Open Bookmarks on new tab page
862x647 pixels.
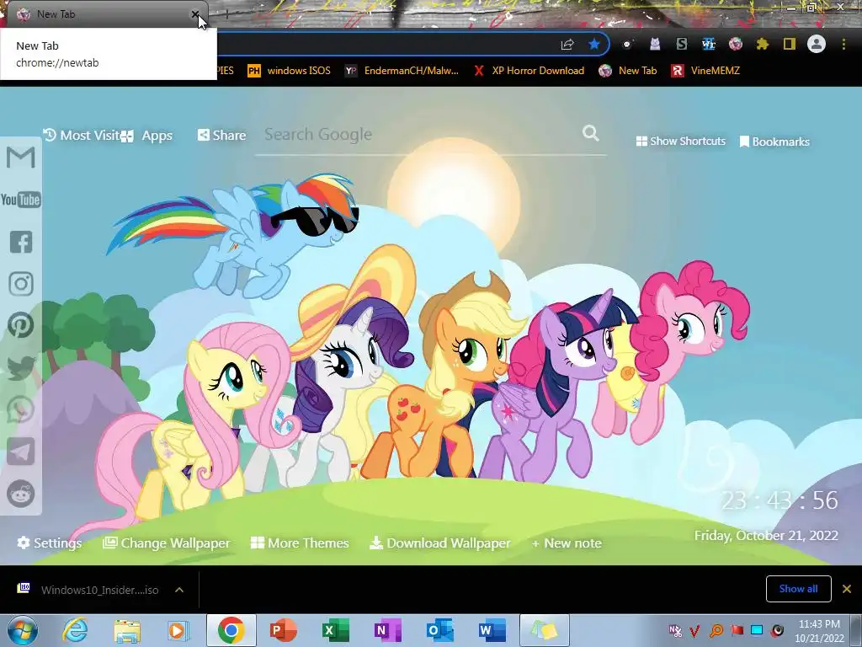pyautogui.click(x=774, y=142)
